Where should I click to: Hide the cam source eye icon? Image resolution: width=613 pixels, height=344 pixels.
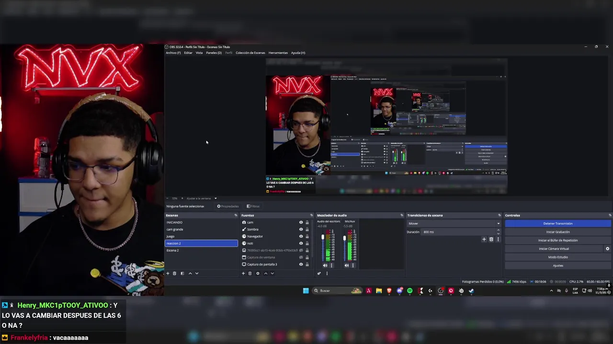point(301,222)
